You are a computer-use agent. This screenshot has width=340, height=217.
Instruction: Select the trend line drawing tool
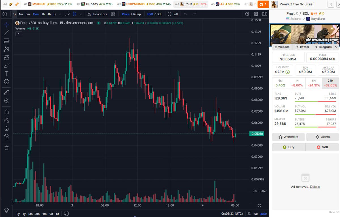coord(7,33)
